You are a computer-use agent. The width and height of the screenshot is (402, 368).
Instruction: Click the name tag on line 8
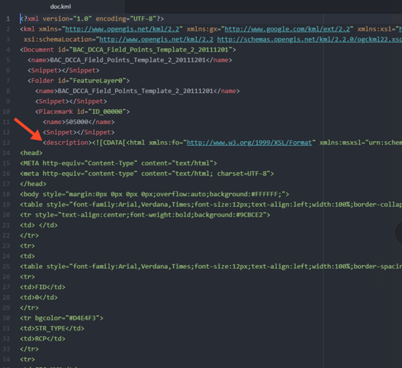tap(137, 91)
